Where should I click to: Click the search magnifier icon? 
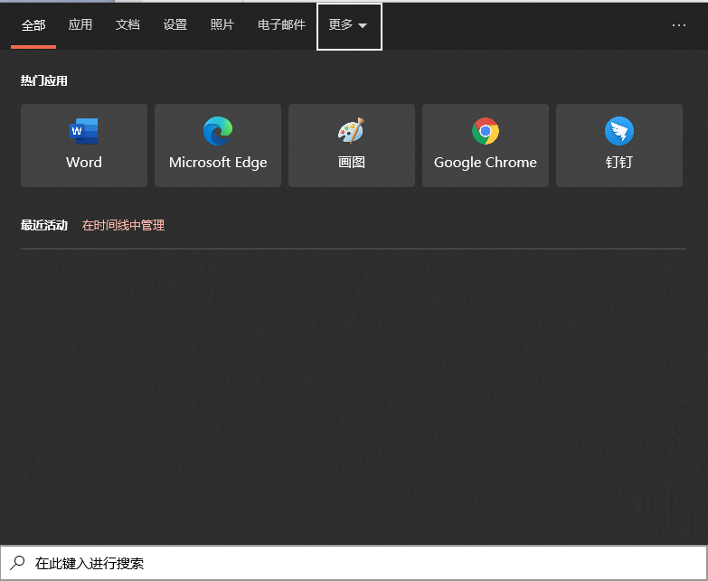(x=17, y=563)
